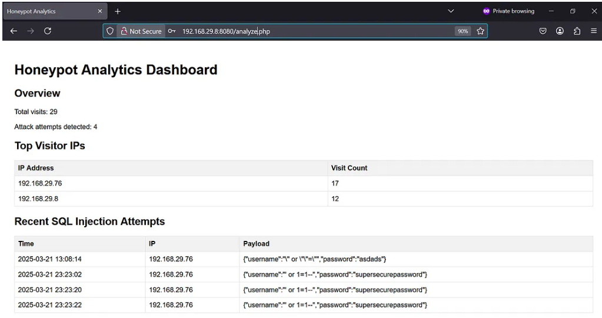Viewport: 602px width, 318px height.
Task: Click the Not Secure lock indicator
Action: [x=141, y=31]
